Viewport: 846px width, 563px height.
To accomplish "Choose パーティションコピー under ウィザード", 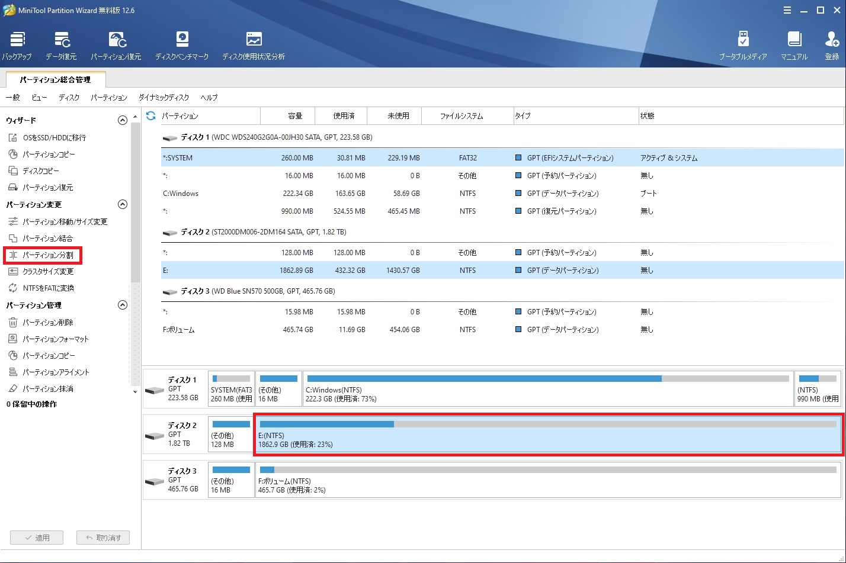I will 42,154.
